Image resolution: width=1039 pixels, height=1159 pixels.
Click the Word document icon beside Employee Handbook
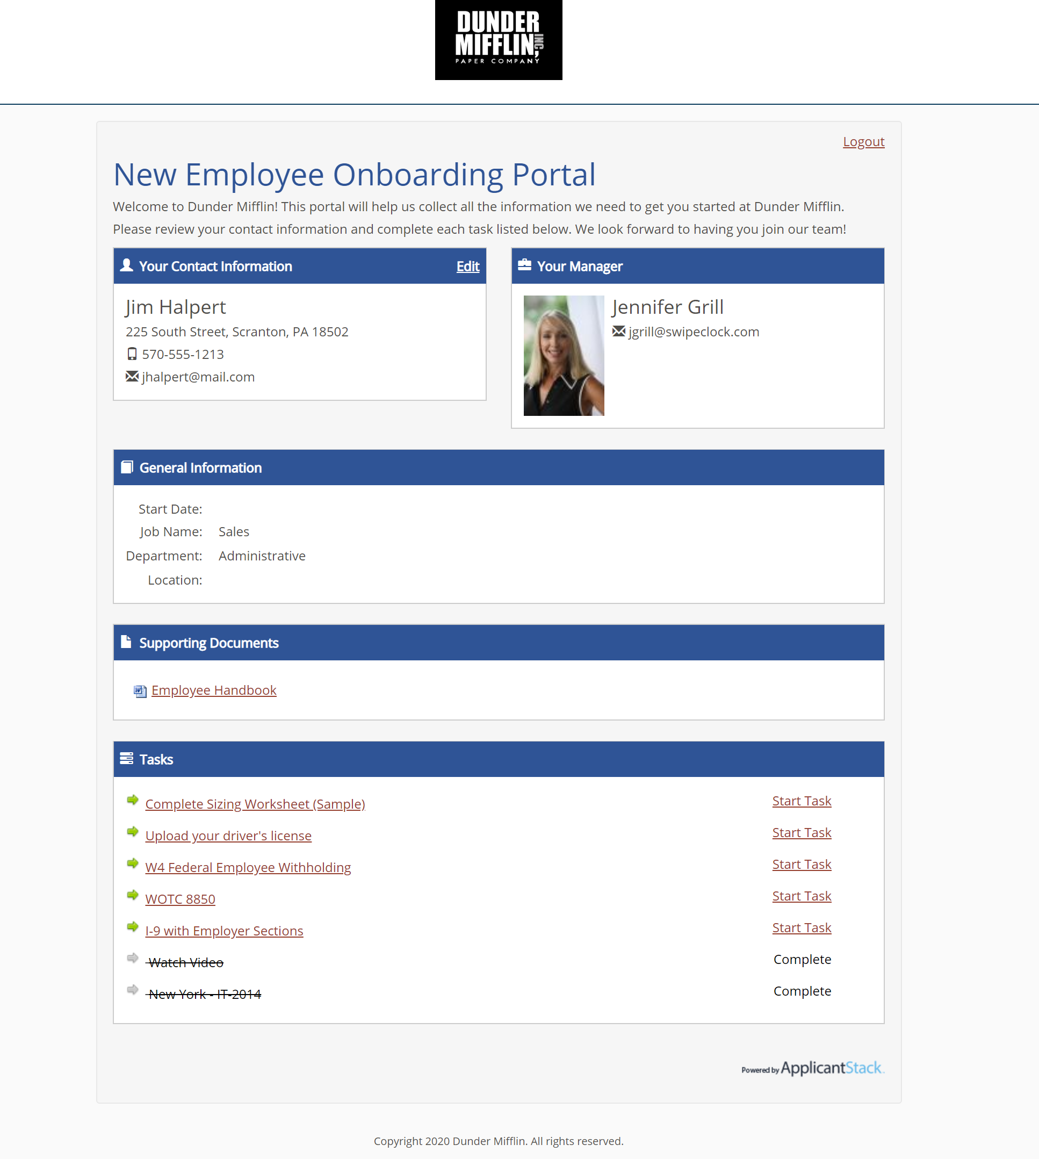(x=140, y=691)
